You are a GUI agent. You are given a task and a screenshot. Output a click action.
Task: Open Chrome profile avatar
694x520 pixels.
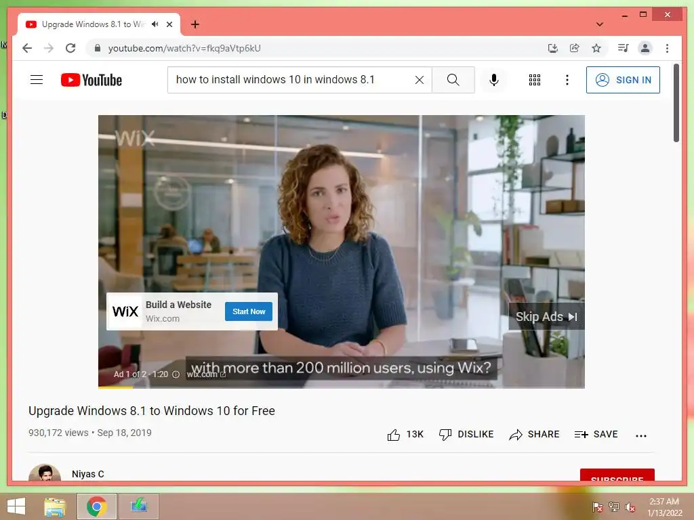point(645,48)
